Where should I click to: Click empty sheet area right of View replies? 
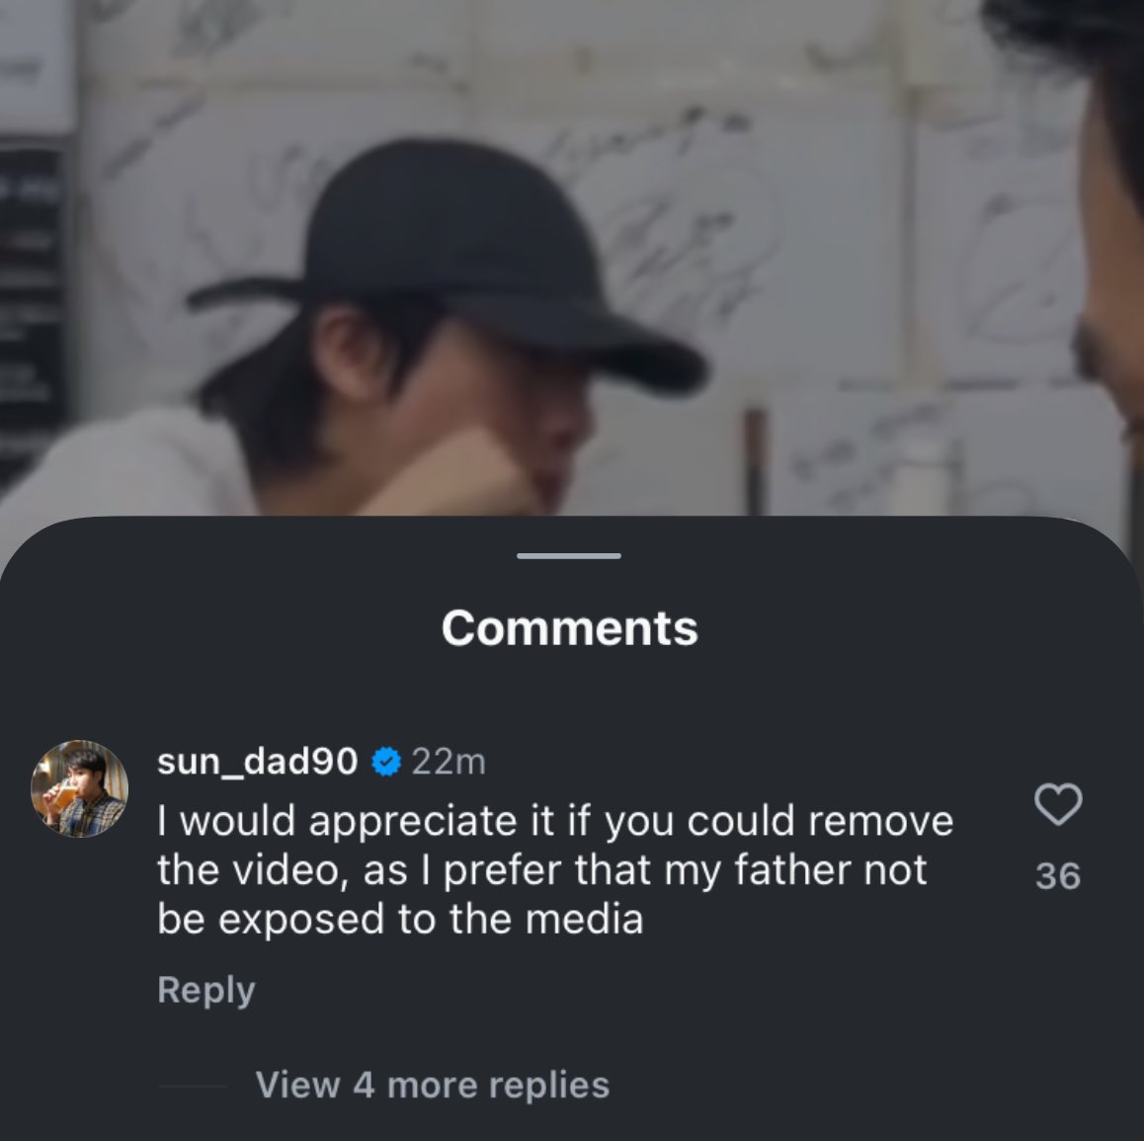[x=869, y=1085]
